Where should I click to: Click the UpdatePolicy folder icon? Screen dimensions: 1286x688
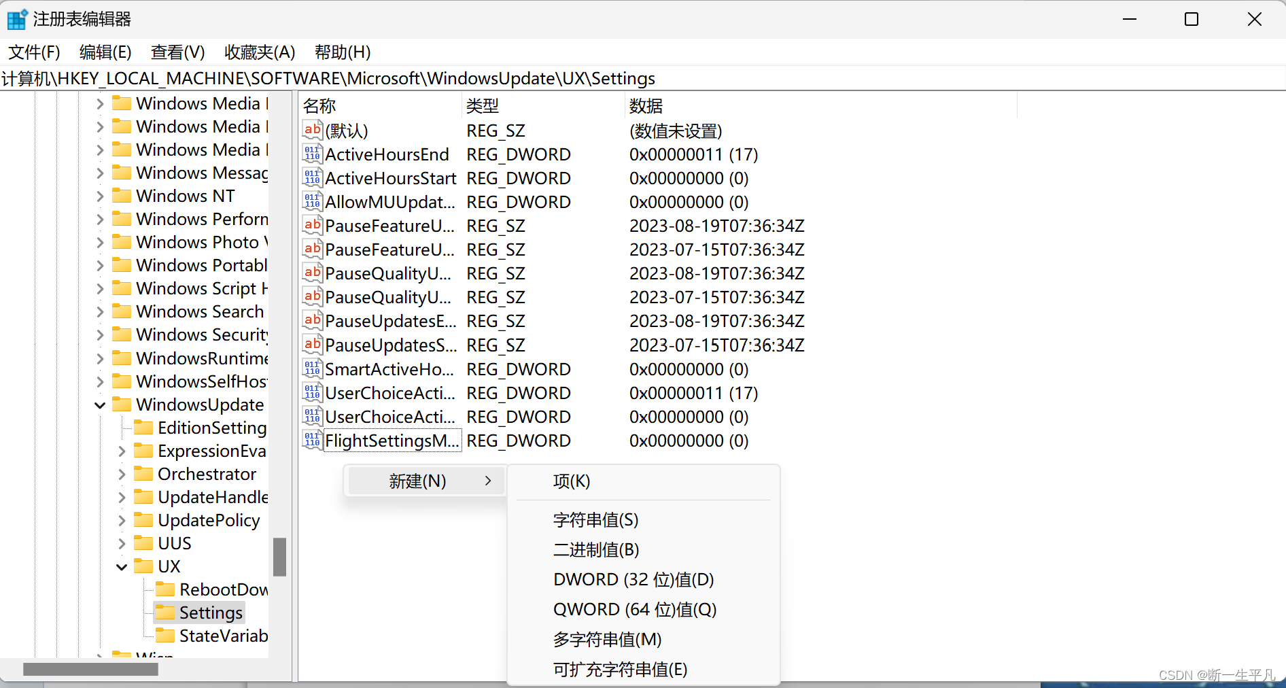pos(143,519)
